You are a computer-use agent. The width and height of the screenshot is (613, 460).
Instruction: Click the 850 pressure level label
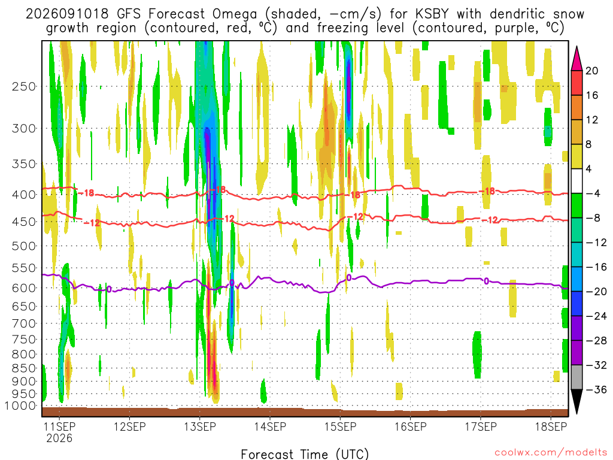(x=24, y=368)
